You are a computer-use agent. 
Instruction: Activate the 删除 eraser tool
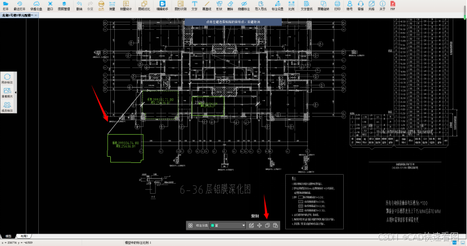(x=230, y=6)
